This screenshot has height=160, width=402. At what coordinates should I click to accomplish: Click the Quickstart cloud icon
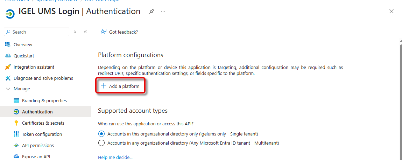tap(8, 56)
